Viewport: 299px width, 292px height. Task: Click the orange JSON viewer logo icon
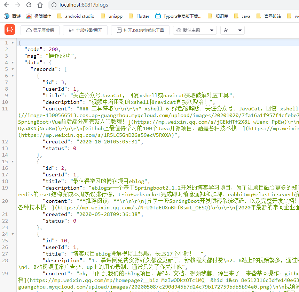[9, 30]
